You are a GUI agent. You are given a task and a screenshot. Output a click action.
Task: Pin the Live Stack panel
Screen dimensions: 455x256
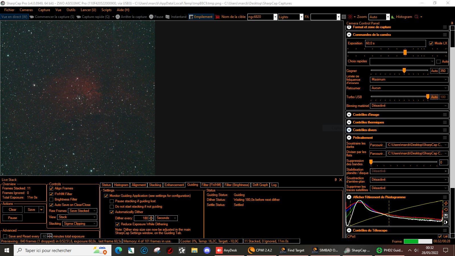336,179
